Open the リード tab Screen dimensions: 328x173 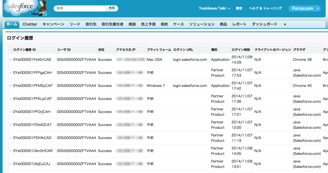[75, 24]
